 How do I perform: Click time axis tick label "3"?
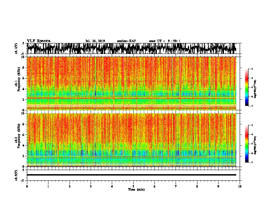(x=91, y=186)
